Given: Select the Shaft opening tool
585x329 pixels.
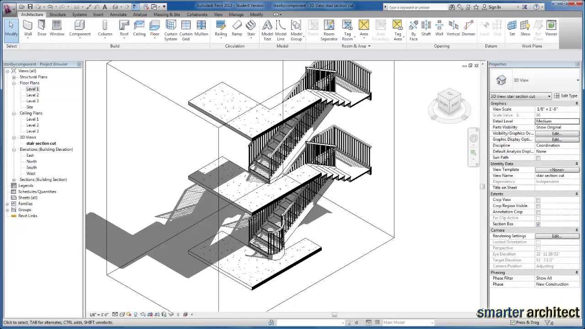Looking at the screenshot, I should pos(426,28).
